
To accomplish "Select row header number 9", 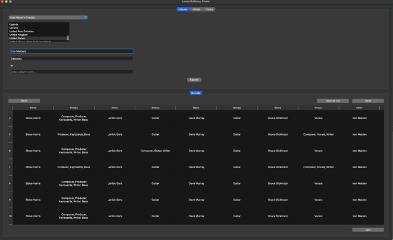I will click(10, 200).
